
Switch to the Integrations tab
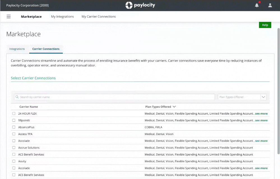coord(17,49)
